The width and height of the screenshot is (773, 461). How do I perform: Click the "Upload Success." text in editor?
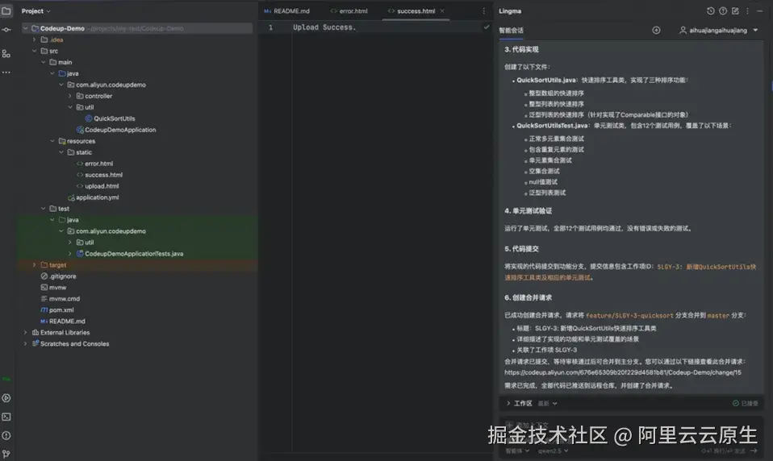pyautogui.click(x=324, y=27)
